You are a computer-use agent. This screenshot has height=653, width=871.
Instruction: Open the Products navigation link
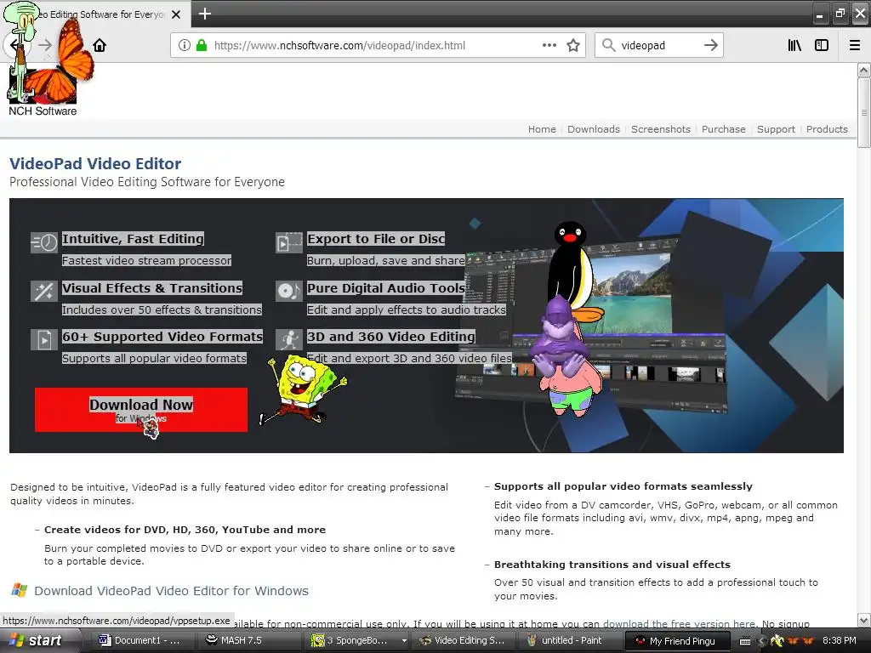[x=827, y=129]
